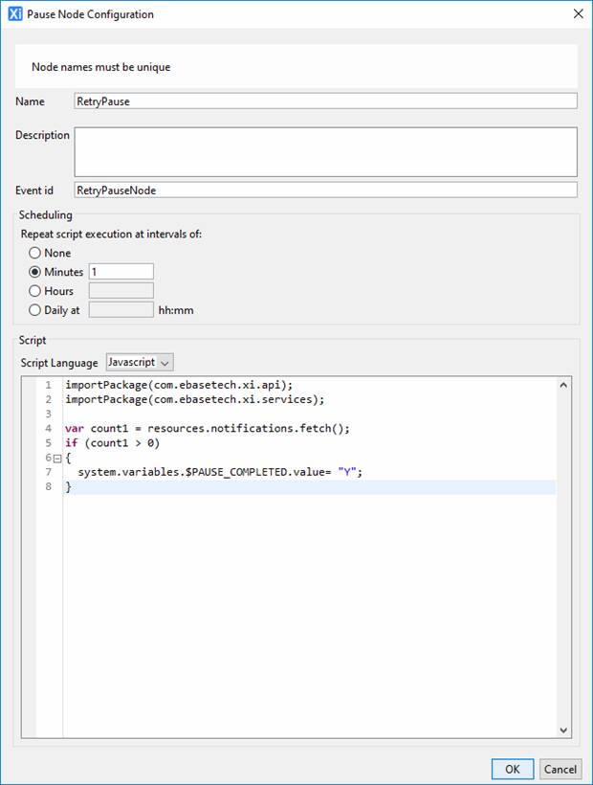Close the Pause Node Configuration dialog
This screenshot has height=785, width=593.
577,14
